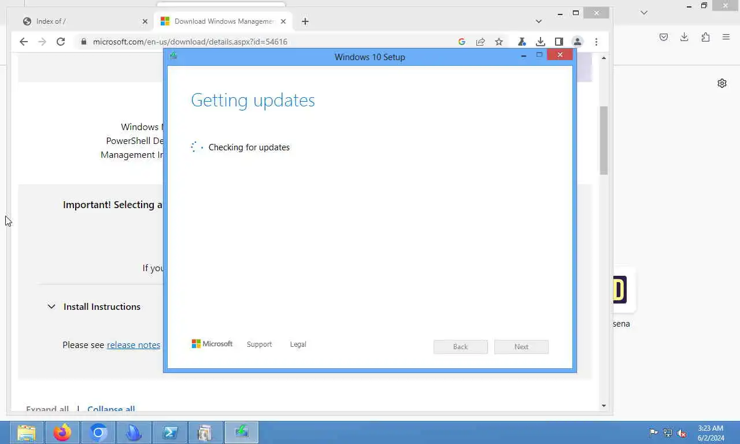Click the Chrome back arrow
The image size is (740, 444).
click(x=24, y=42)
